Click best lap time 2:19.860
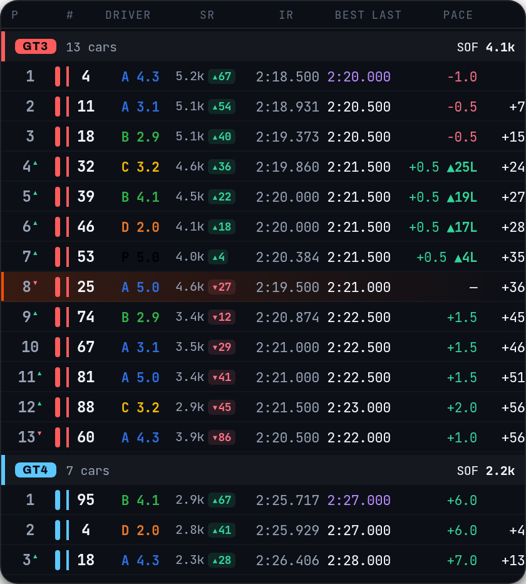This screenshot has width=526, height=584. [x=287, y=167]
